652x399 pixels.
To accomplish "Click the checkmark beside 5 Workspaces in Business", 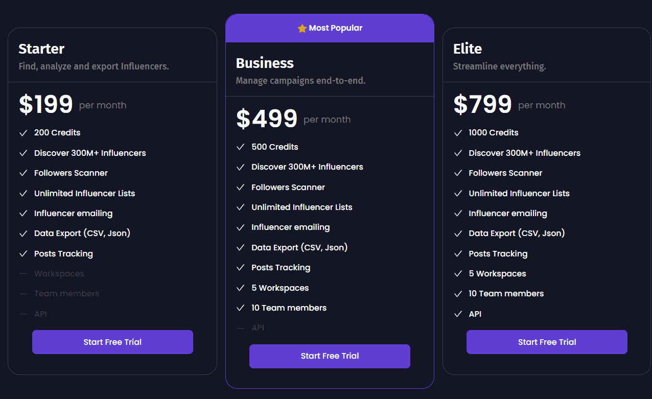I will 240,288.
